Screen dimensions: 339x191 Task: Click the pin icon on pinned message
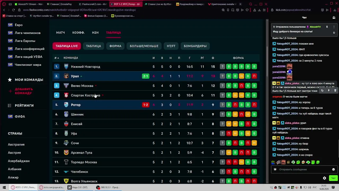point(327,27)
